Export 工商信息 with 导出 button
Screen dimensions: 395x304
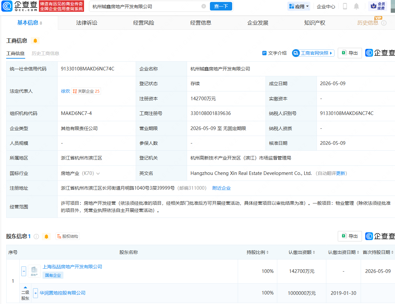tap(350, 53)
